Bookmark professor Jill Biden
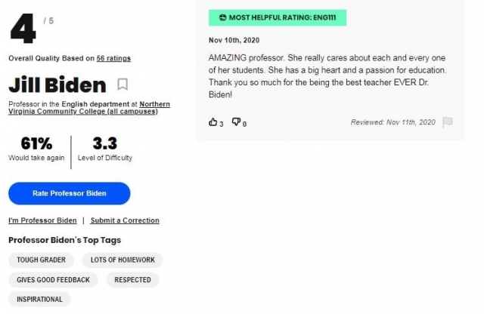 123,84
